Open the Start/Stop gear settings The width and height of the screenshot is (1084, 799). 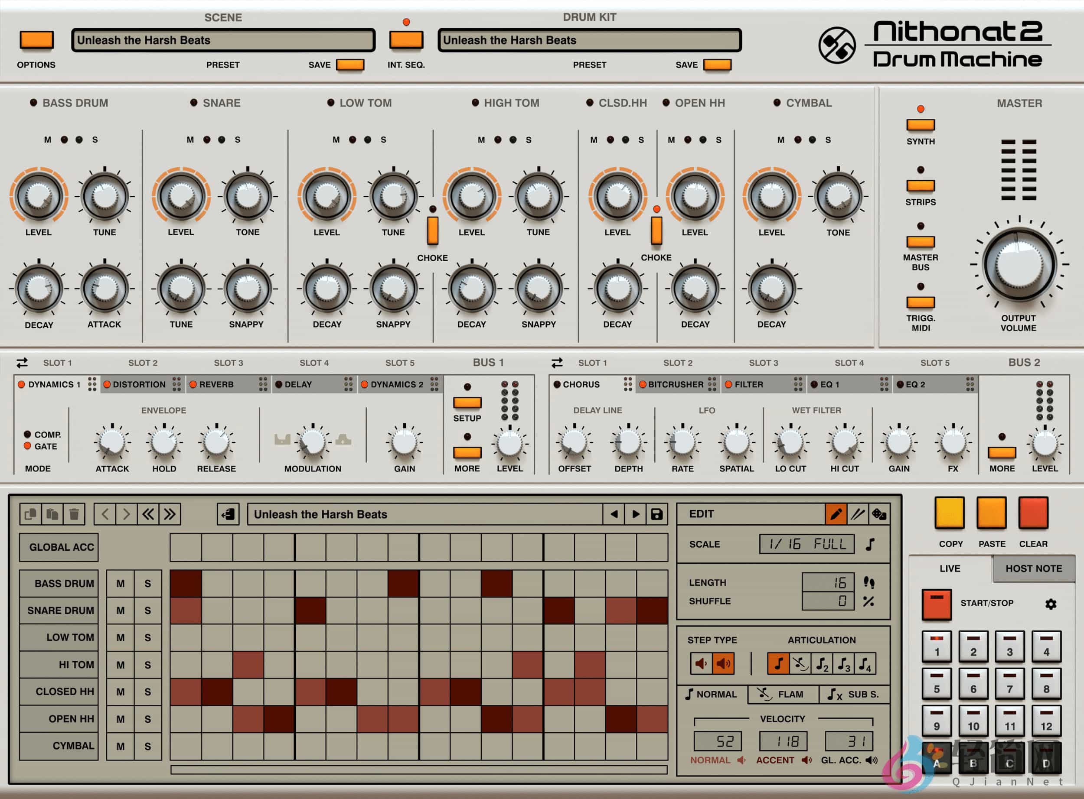[1051, 604]
